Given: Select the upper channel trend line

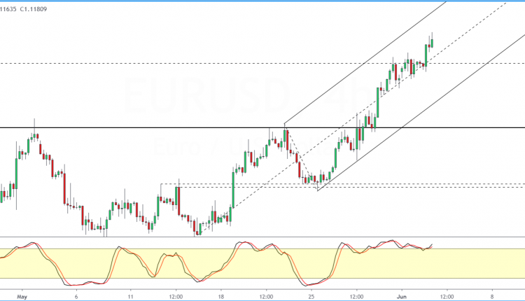Looking at the screenshot, I should coord(365,62).
